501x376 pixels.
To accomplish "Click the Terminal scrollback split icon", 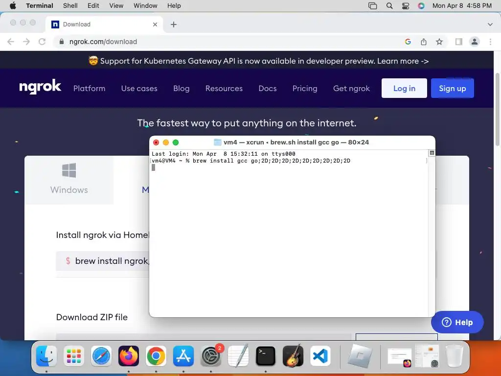I will 432,153.
